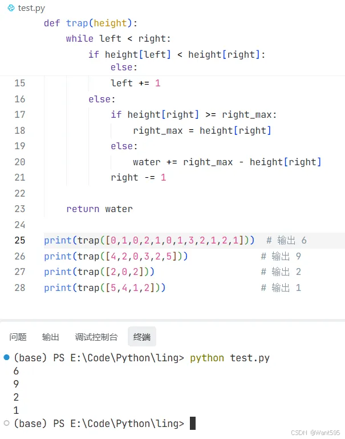Click the print call with [2,0,2]

(x=99, y=272)
